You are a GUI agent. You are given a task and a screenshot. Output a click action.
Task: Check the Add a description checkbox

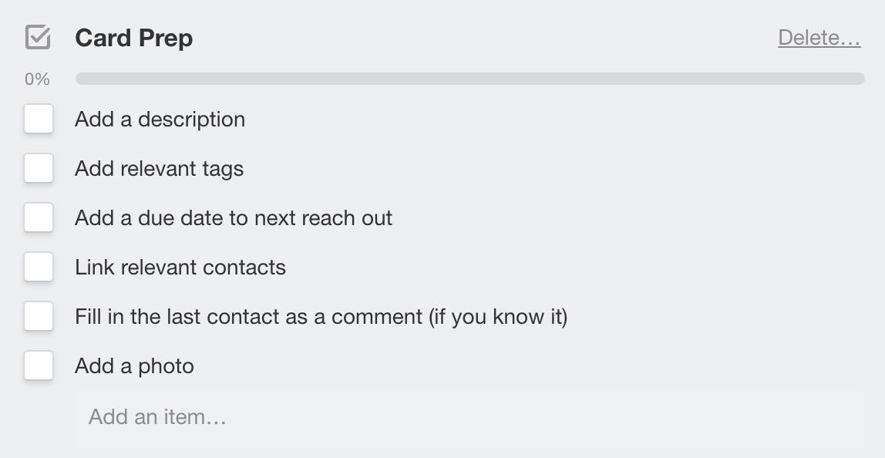point(39,119)
